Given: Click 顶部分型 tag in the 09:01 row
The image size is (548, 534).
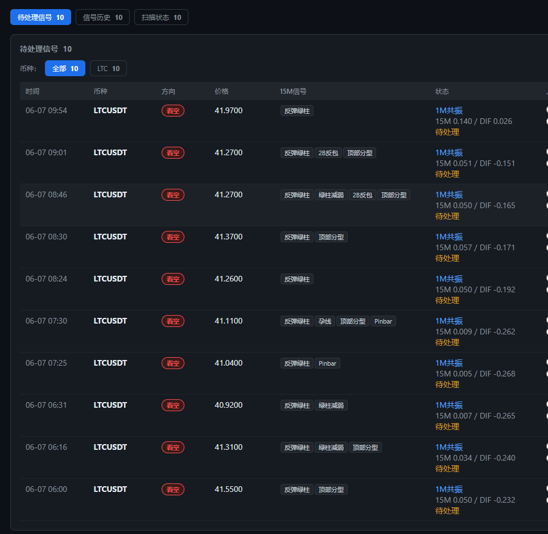Looking at the screenshot, I should point(360,153).
